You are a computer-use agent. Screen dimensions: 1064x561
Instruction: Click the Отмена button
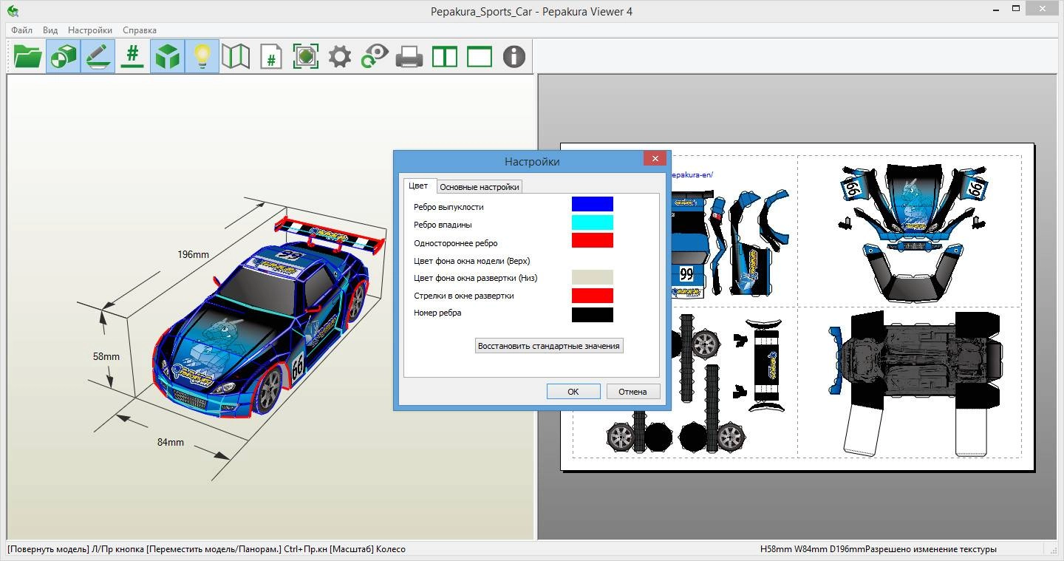tap(633, 392)
